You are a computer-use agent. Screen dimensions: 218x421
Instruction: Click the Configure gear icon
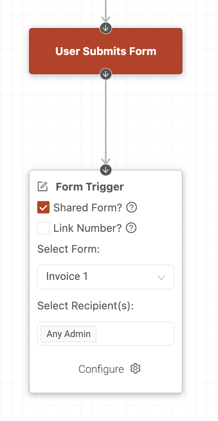pyautogui.click(x=135, y=368)
